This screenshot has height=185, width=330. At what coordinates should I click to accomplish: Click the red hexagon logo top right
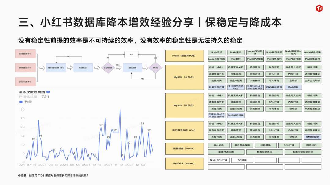click(x=319, y=9)
